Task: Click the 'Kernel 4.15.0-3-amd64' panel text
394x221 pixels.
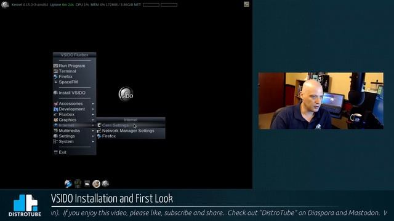Action: tap(30, 5)
